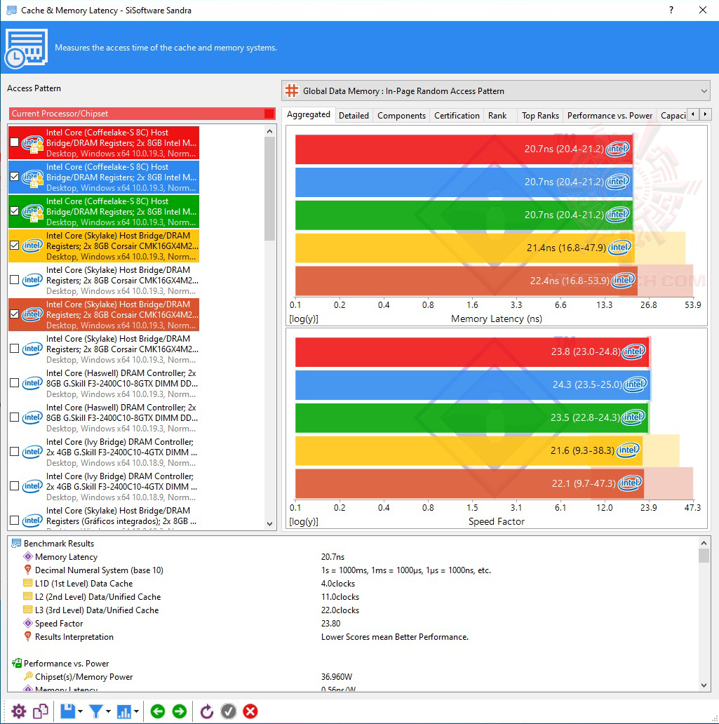This screenshot has width=719, height=724.
Task: Click the purple refresh arrow icon
Action: click(206, 711)
